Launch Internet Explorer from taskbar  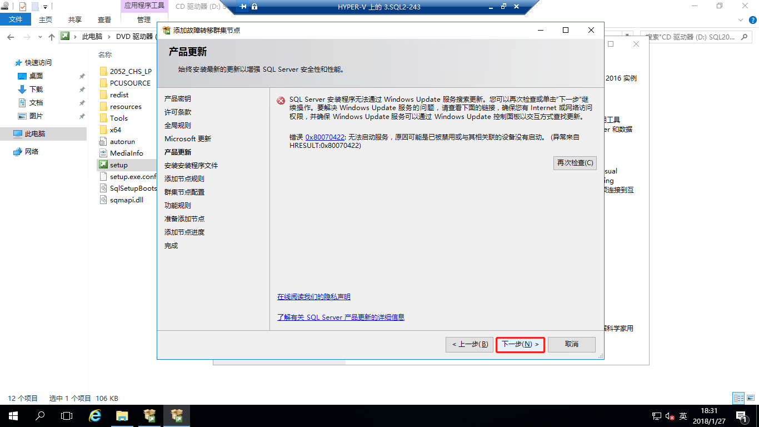point(96,416)
